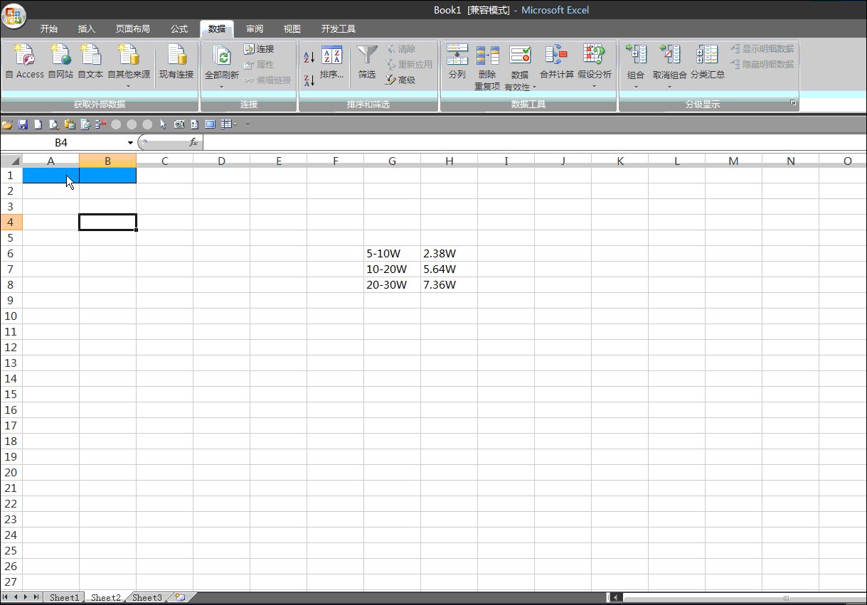Image resolution: width=867 pixels, height=605 pixels.
Task: Expand the 假设分析 dropdown menu
Action: point(594,87)
